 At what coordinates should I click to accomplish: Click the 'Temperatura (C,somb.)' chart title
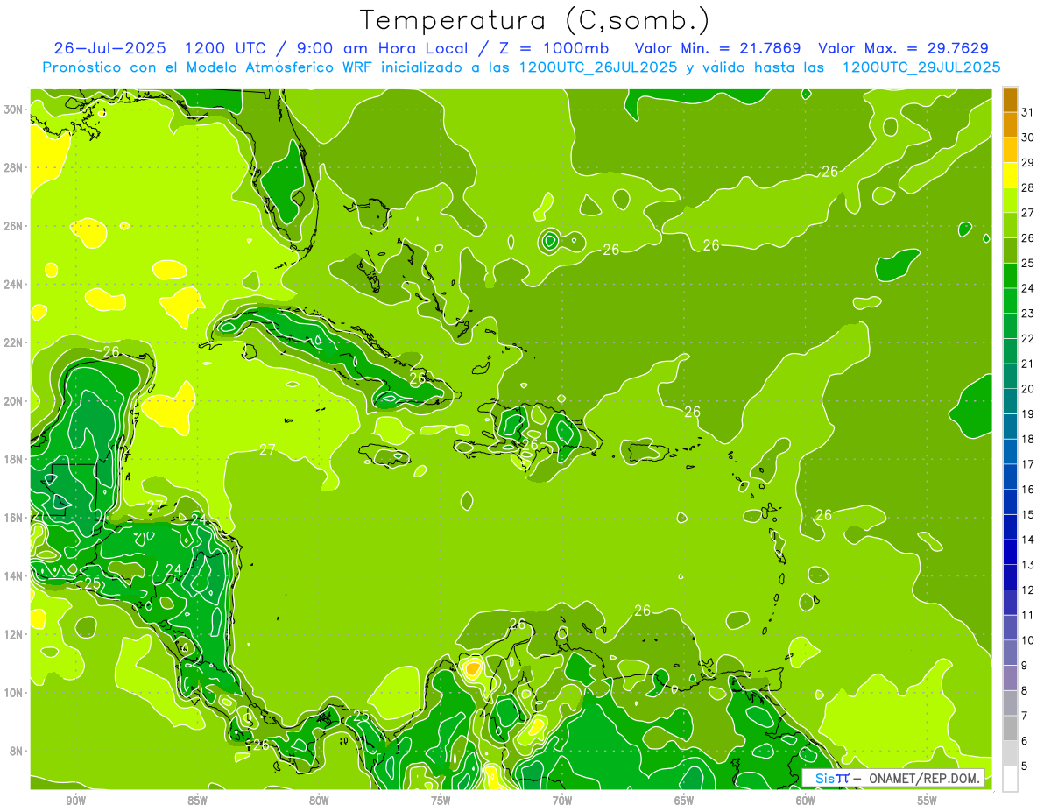535,20
